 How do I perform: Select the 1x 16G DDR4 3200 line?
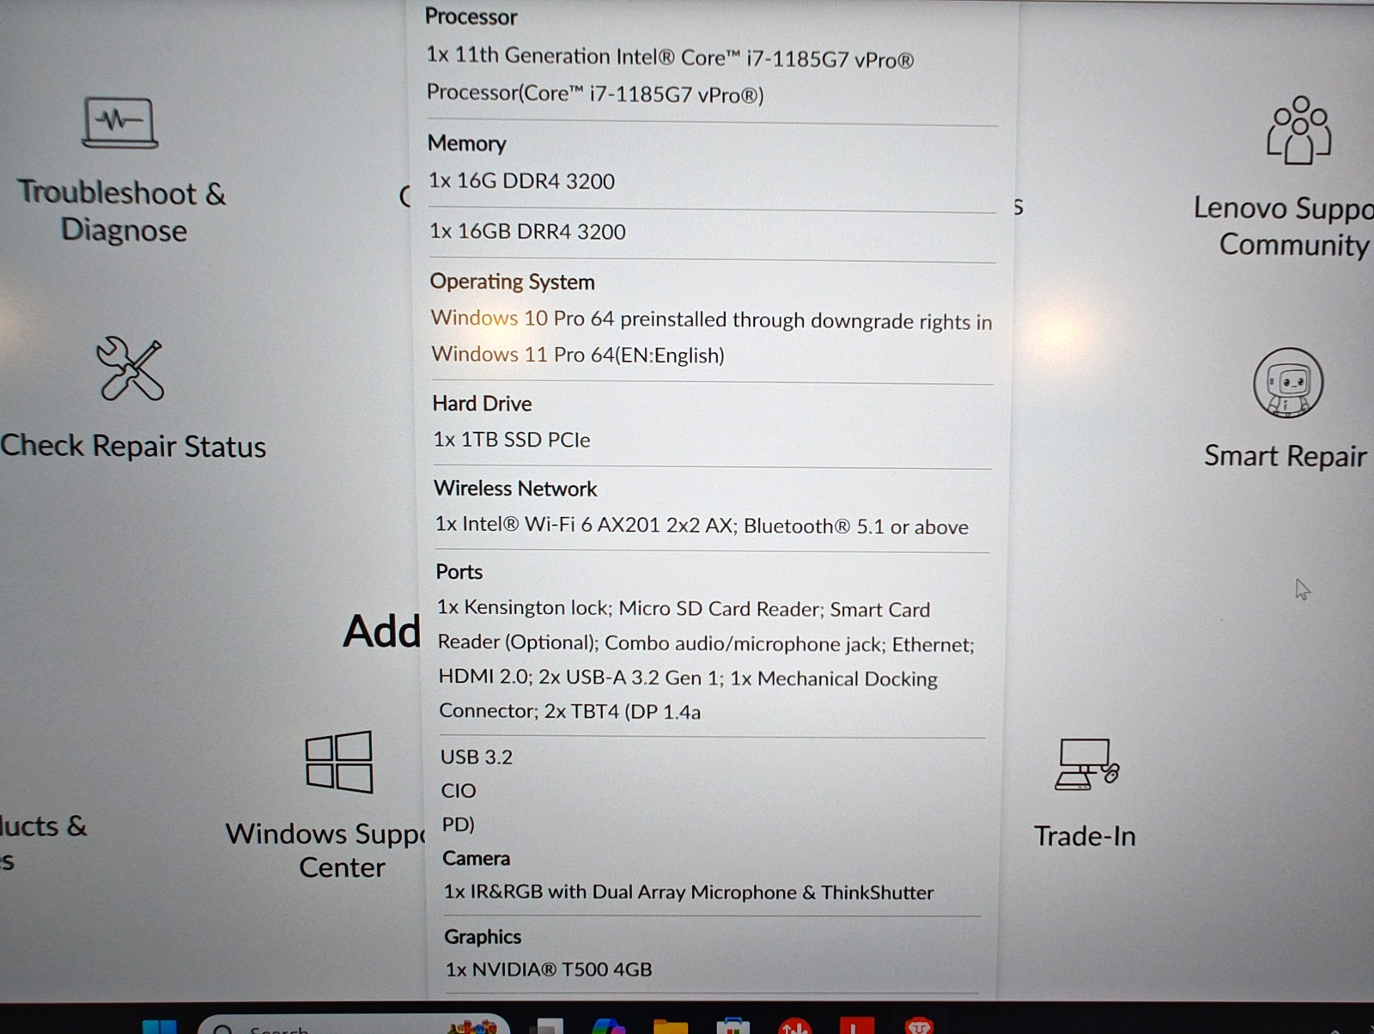point(522,181)
